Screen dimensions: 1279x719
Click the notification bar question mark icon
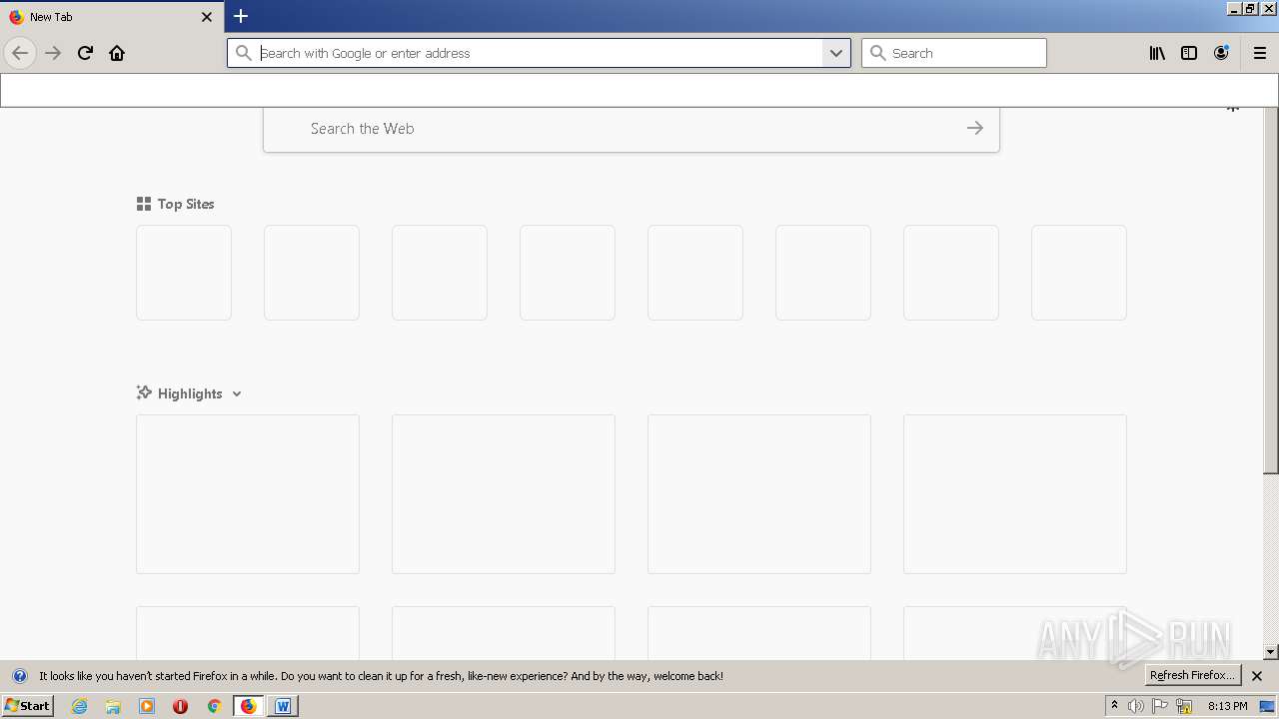tap(19, 676)
